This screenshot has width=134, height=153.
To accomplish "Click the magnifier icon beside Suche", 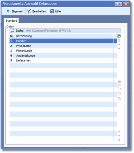I will click(x=12, y=31).
